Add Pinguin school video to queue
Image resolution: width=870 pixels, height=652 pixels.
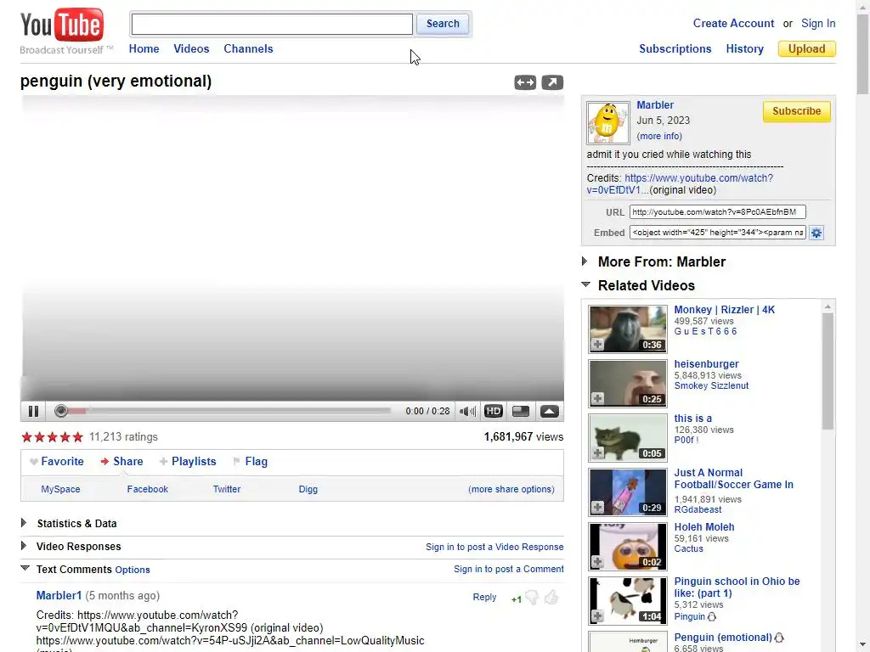pyautogui.click(x=597, y=616)
